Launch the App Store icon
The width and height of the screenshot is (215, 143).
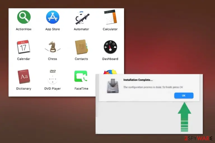[53, 17]
